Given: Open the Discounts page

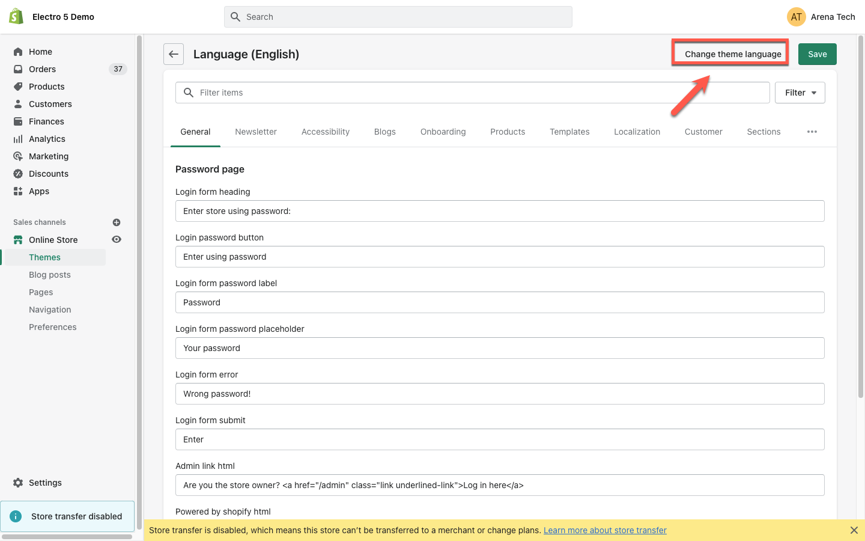Looking at the screenshot, I should [49, 174].
